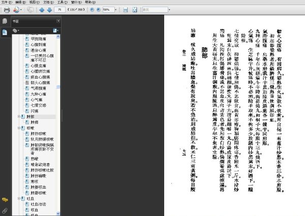Select bookmark 九种心痛

pyautogui.click(x=38, y=94)
